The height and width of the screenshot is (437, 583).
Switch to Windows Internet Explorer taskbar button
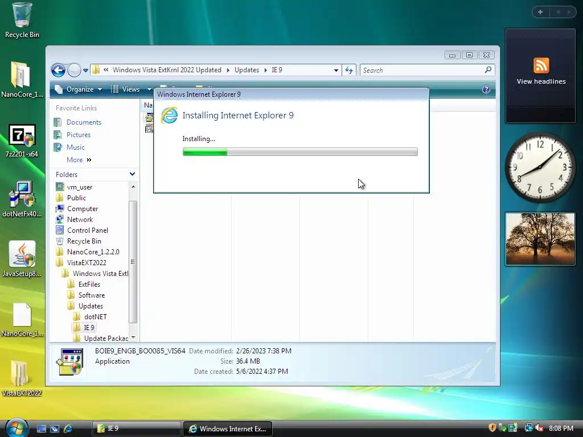coord(228,428)
